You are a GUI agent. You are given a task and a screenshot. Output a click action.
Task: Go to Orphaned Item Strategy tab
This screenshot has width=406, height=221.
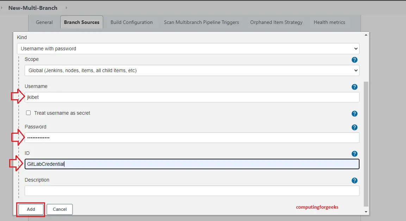pyautogui.click(x=276, y=22)
